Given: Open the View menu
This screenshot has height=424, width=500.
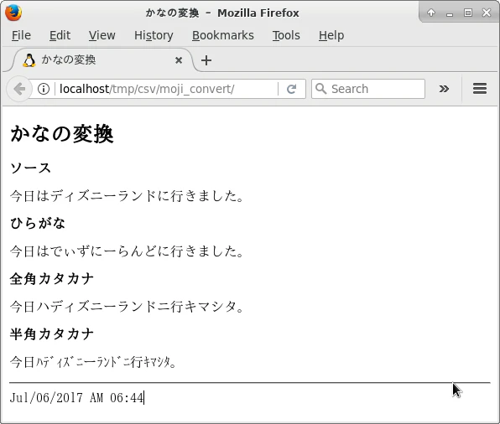Looking at the screenshot, I should click(x=102, y=35).
